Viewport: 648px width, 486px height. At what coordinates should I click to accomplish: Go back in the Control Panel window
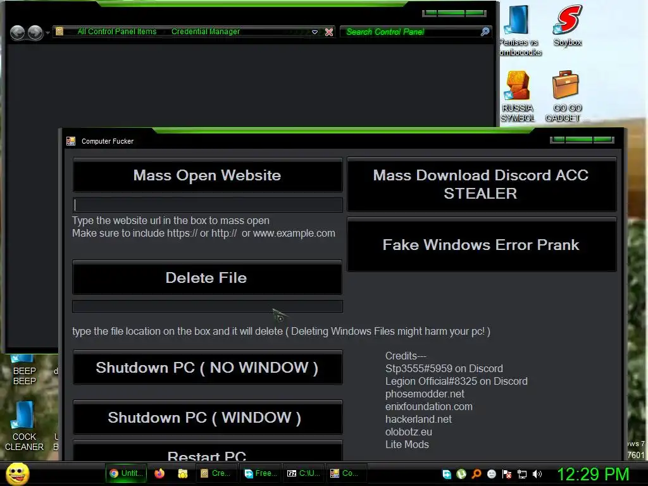pyautogui.click(x=17, y=32)
